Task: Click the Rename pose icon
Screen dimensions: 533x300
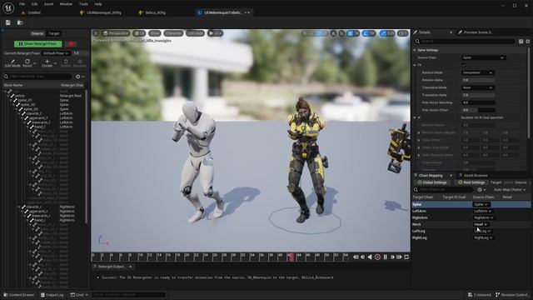Action: [x=80, y=61]
